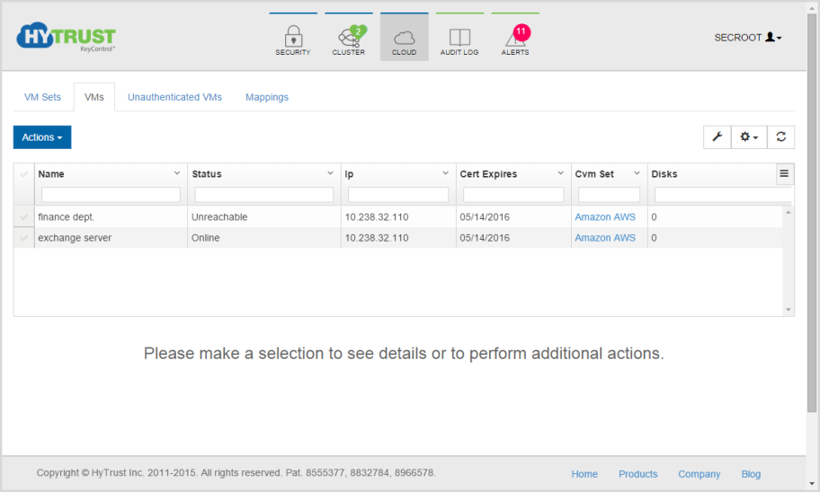Refresh the VM list
The width and height of the screenshot is (820, 492).
tap(780, 136)
